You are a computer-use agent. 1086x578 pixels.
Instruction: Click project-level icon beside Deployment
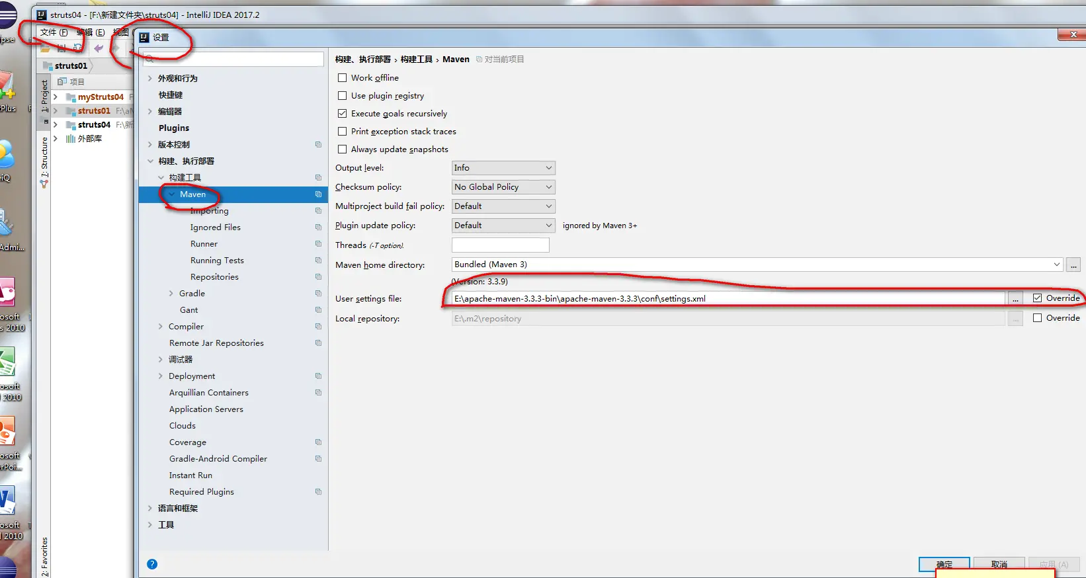(318, 376)
